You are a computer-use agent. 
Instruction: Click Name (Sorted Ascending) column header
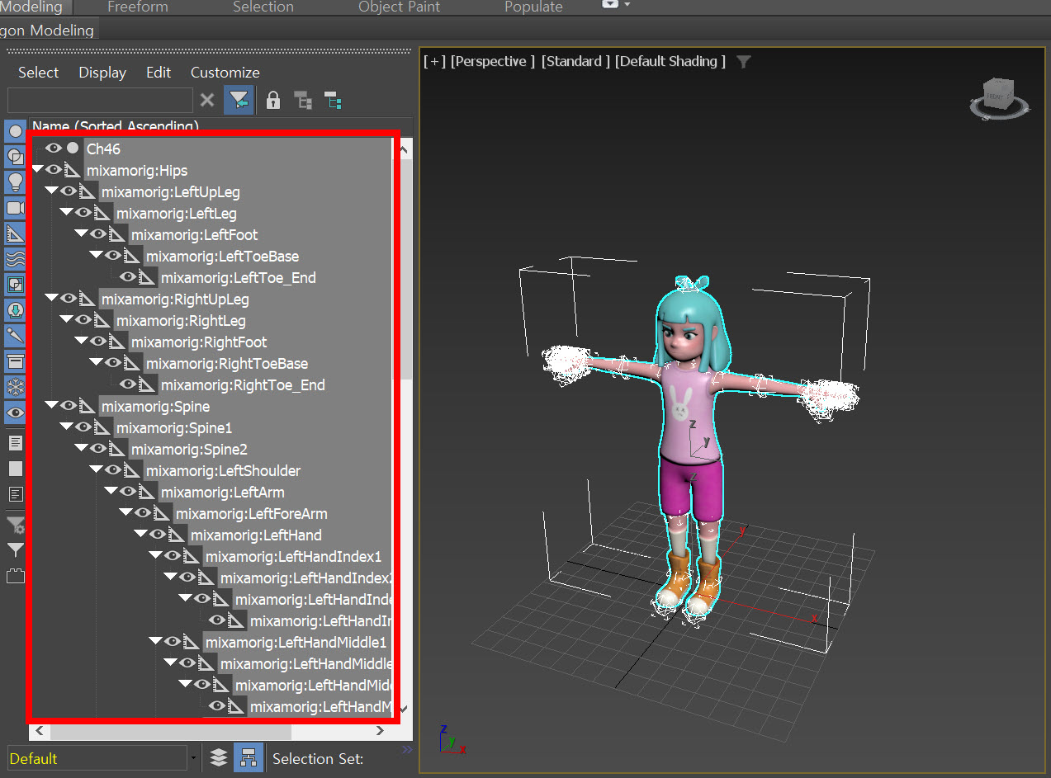(116, 127)
